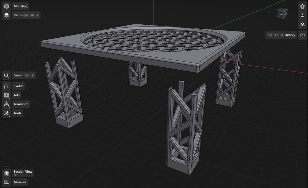Open the 5 mm grid size setting
Image resolution: width=308 pixels, height=188 pixels.
click(x=302, y=15)
